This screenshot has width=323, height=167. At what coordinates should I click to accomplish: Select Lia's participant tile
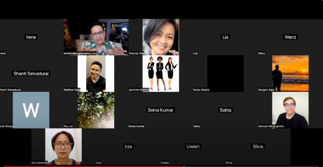tap(225, 37)
